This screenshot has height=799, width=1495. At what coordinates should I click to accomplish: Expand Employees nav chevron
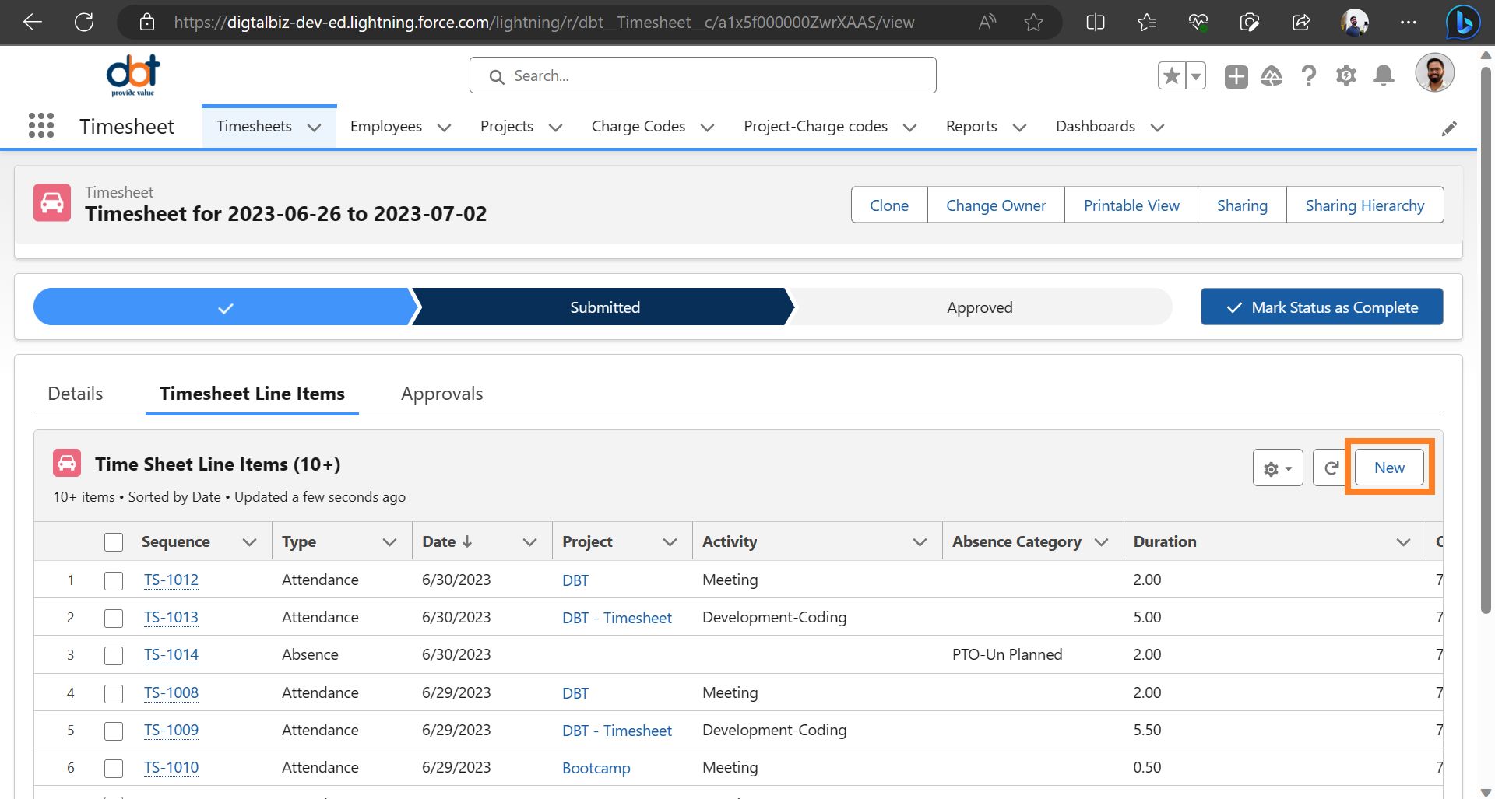coord(444,128)
